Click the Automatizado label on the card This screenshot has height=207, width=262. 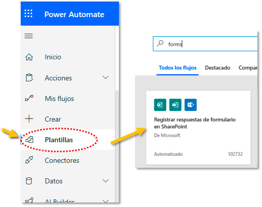168,154
